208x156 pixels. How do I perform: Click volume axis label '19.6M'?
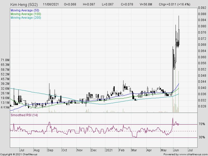point(5,98)
